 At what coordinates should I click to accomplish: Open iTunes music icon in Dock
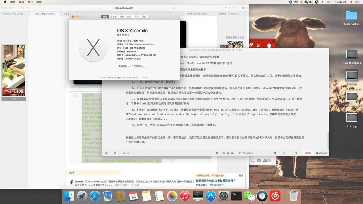pyautogui.click(x=185, y=196)
